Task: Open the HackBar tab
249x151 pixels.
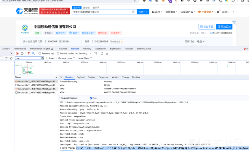Action: tap(129, 49)
